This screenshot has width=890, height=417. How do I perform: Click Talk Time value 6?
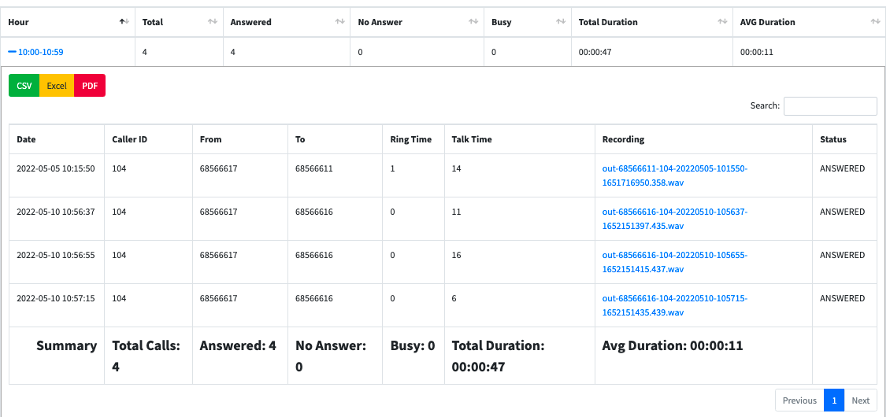(x=454, y=298)
